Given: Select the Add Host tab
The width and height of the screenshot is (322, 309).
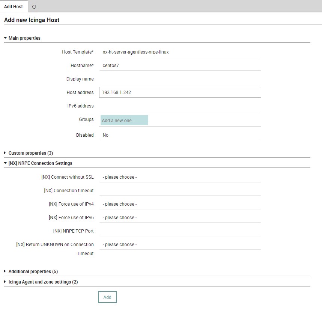Looking at the screenshot, I should click(14, 7).
